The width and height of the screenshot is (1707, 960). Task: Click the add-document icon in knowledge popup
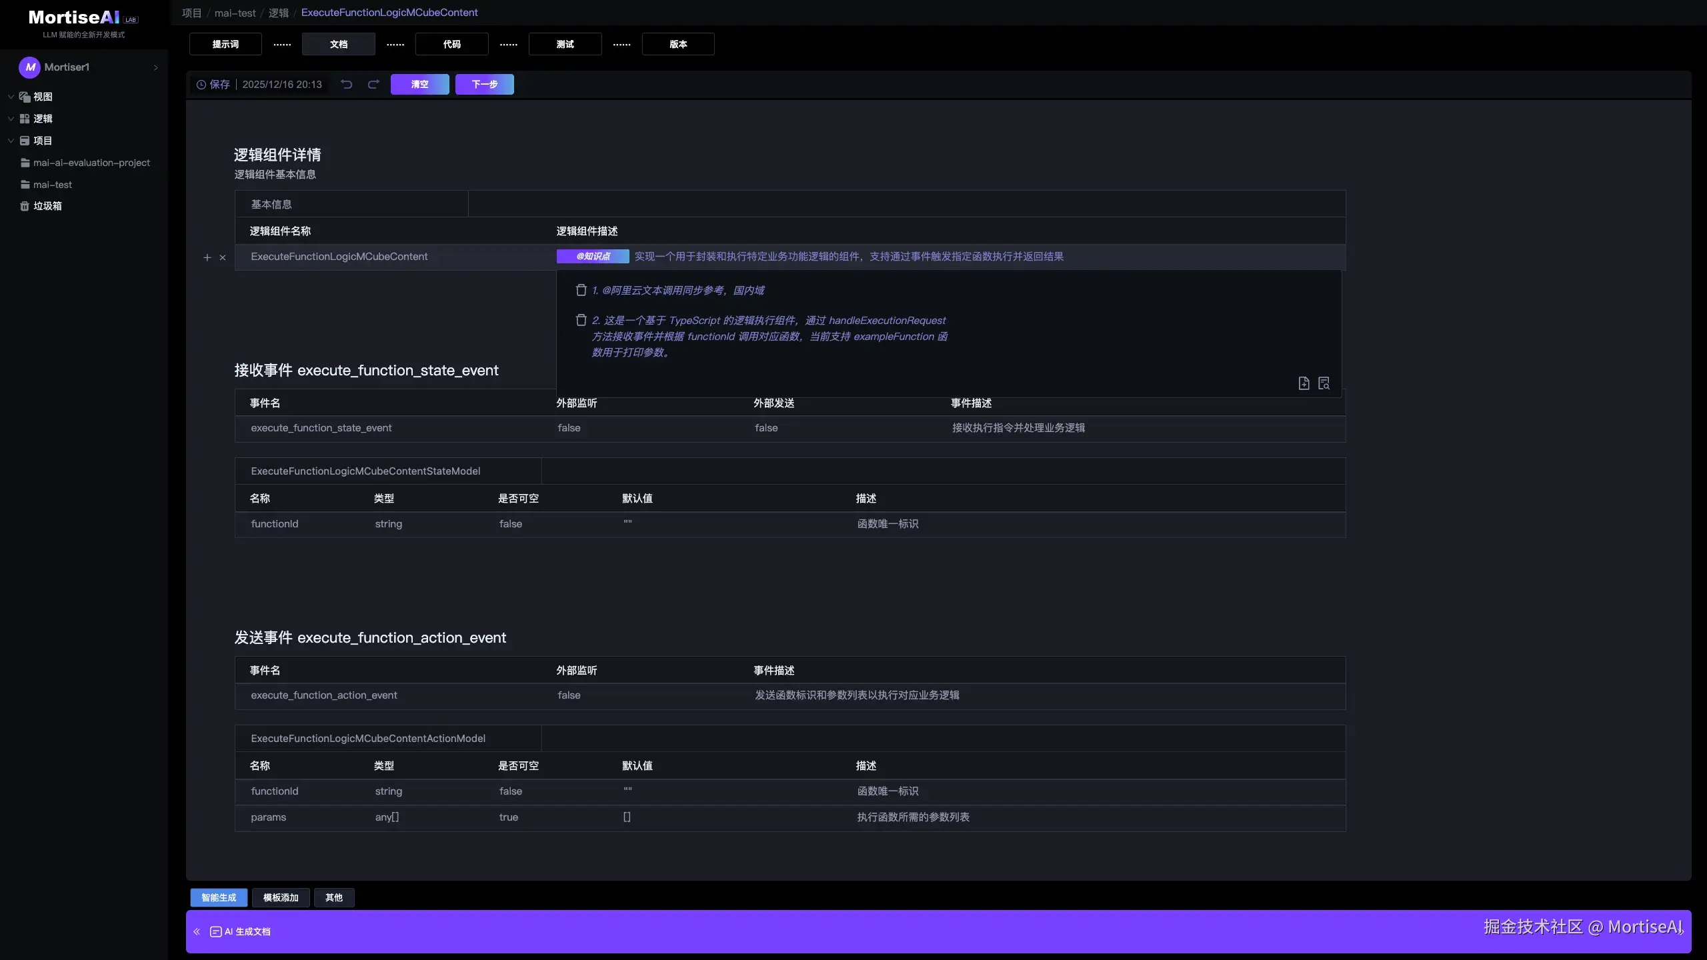click(x=1304, y=383)
